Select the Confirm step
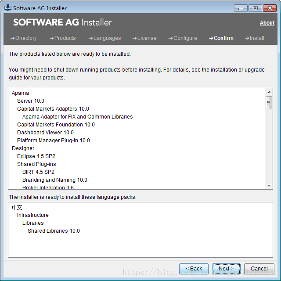Screen dimensions: 281x281 tap(221, 38)
